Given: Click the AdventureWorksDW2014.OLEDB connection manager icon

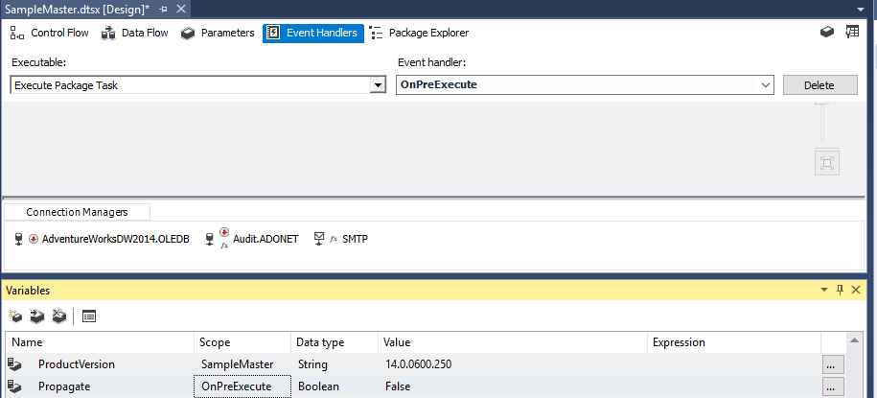Looking at the screenshot, I should (18, 239).
